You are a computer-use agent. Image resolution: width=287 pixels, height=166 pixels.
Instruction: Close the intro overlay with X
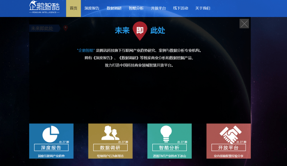coord(244,24)
